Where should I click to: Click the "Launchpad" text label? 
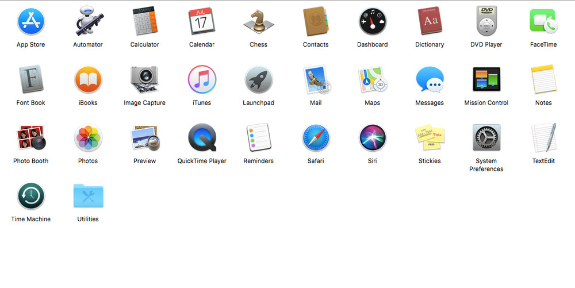[259, 103]
